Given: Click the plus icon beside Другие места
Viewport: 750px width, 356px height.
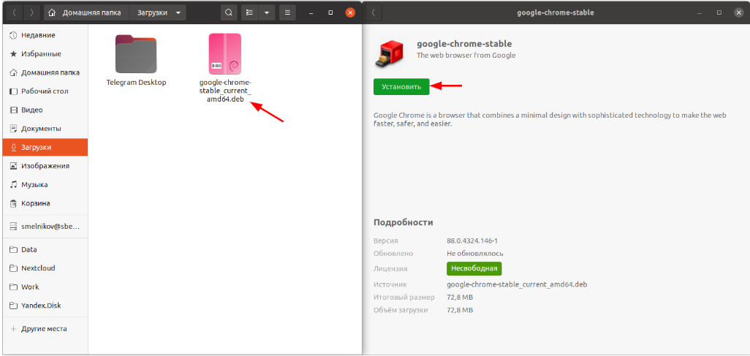Looking at the screenshot, I should pos(13,329).
